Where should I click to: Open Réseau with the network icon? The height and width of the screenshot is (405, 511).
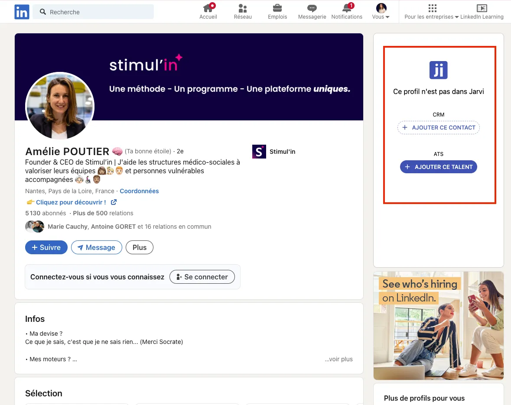click(242, 8)
